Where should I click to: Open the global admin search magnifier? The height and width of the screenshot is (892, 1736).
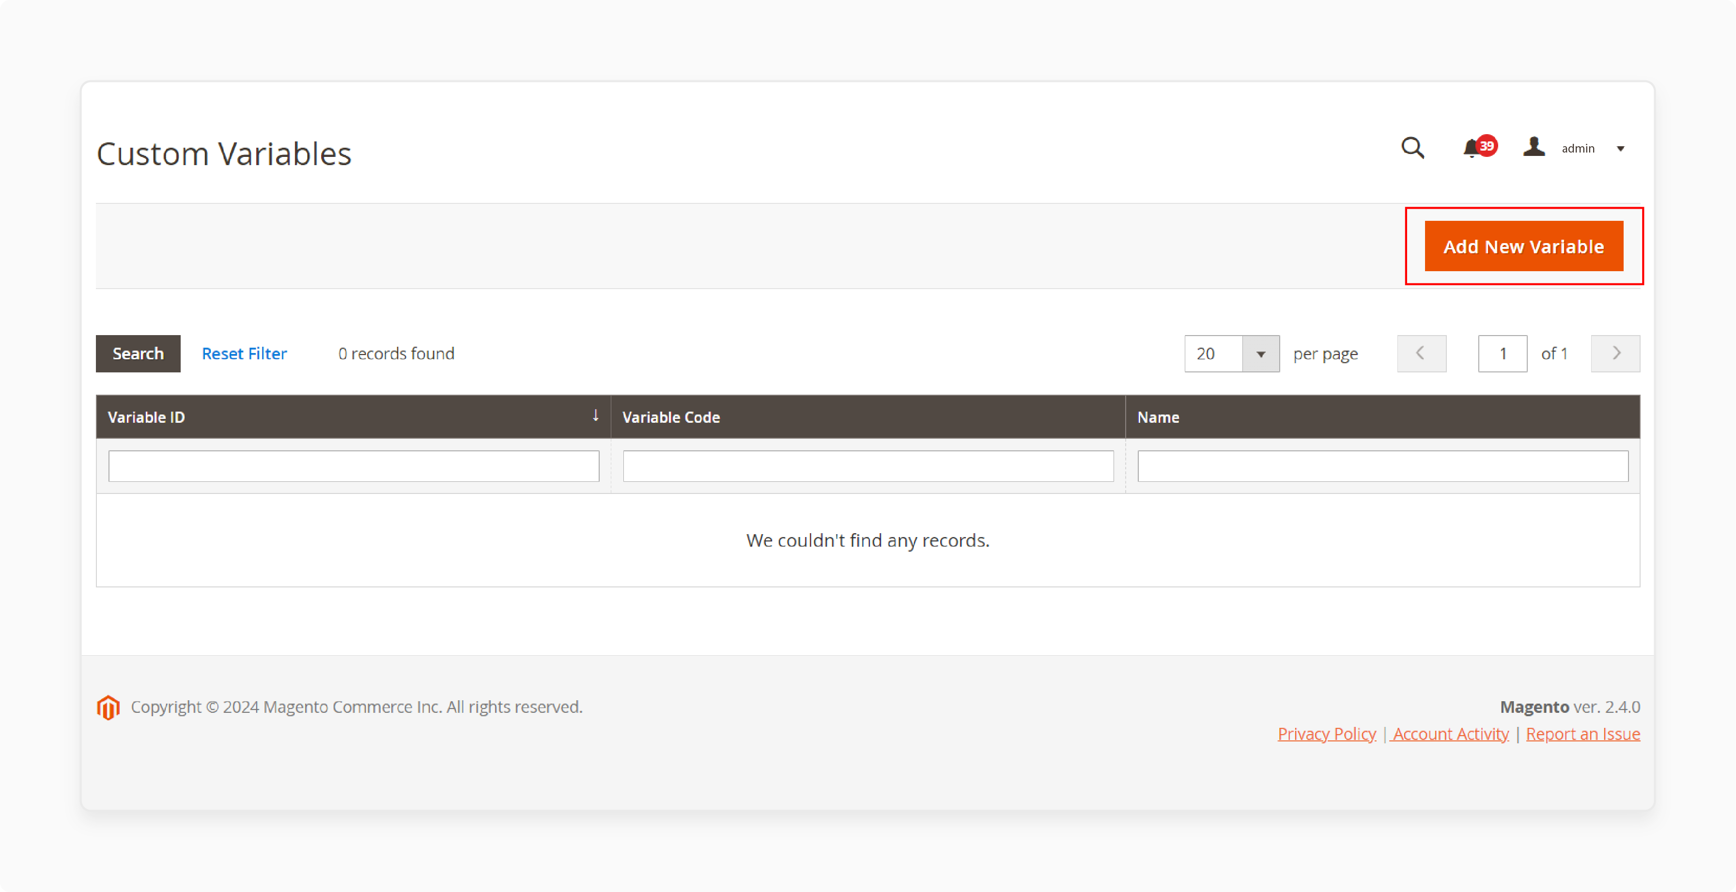(x=1412, y=148)
